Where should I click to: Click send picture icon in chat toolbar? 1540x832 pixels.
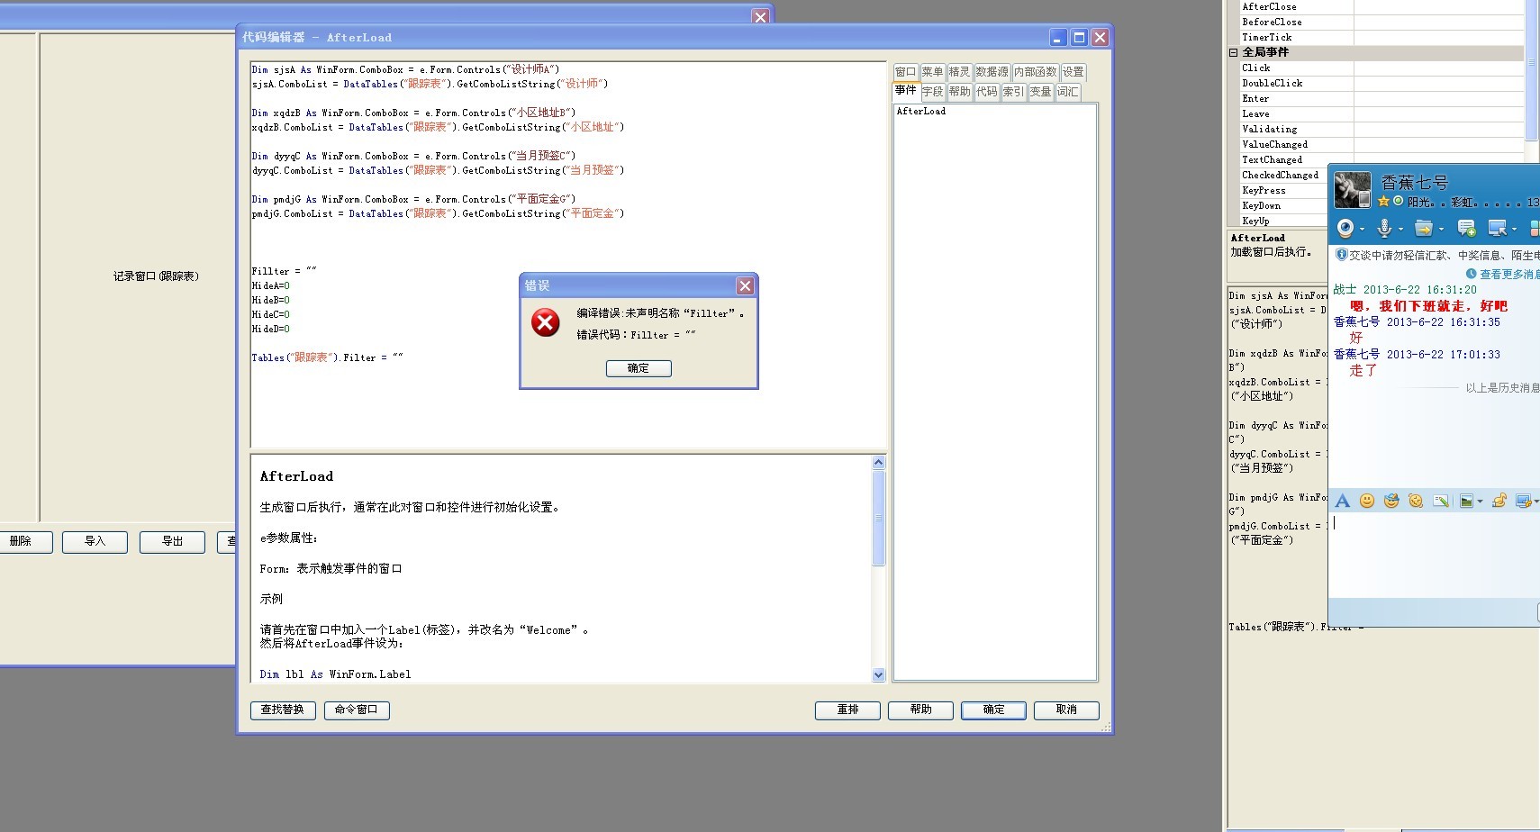tap(1467, 501)
